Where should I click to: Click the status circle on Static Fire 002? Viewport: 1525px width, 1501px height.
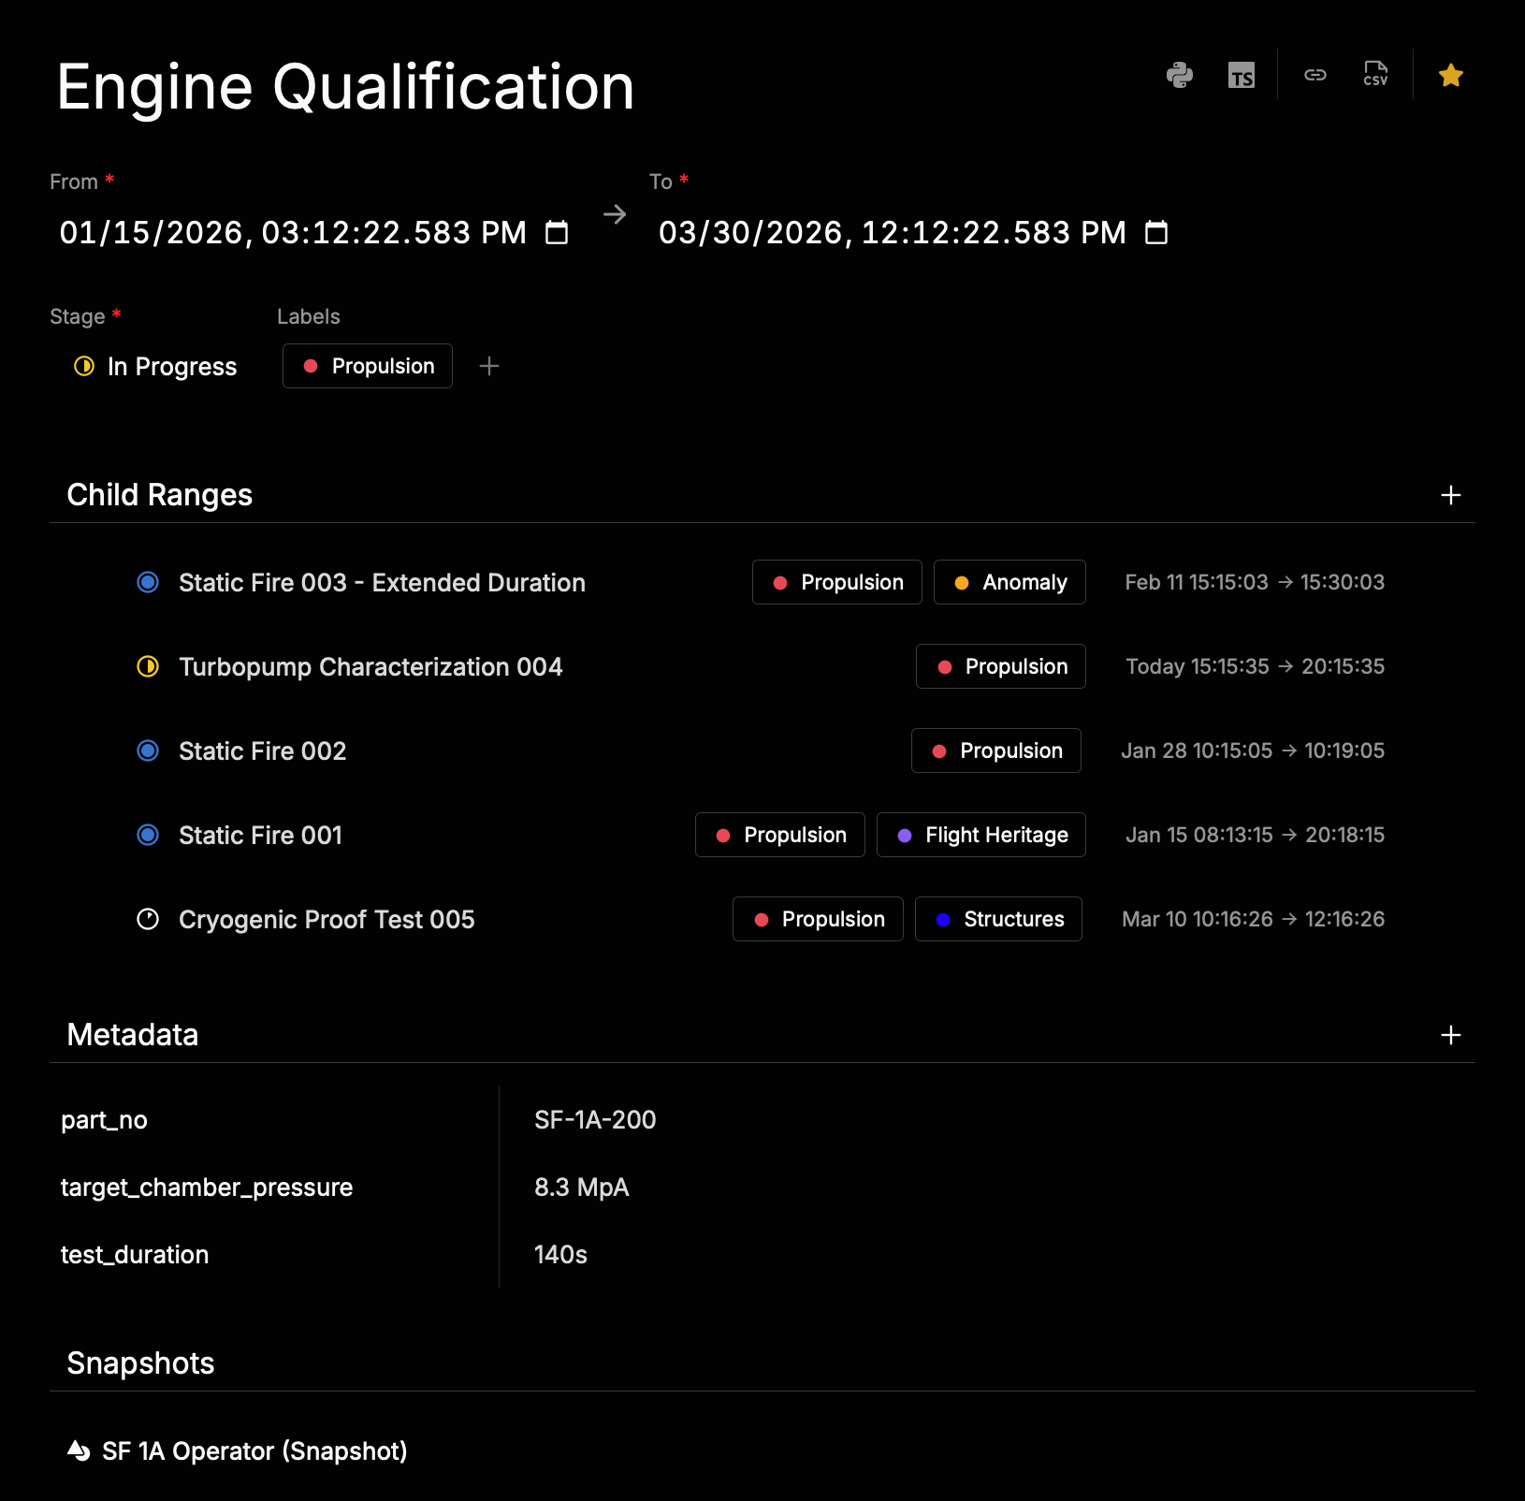click(147, 750)
